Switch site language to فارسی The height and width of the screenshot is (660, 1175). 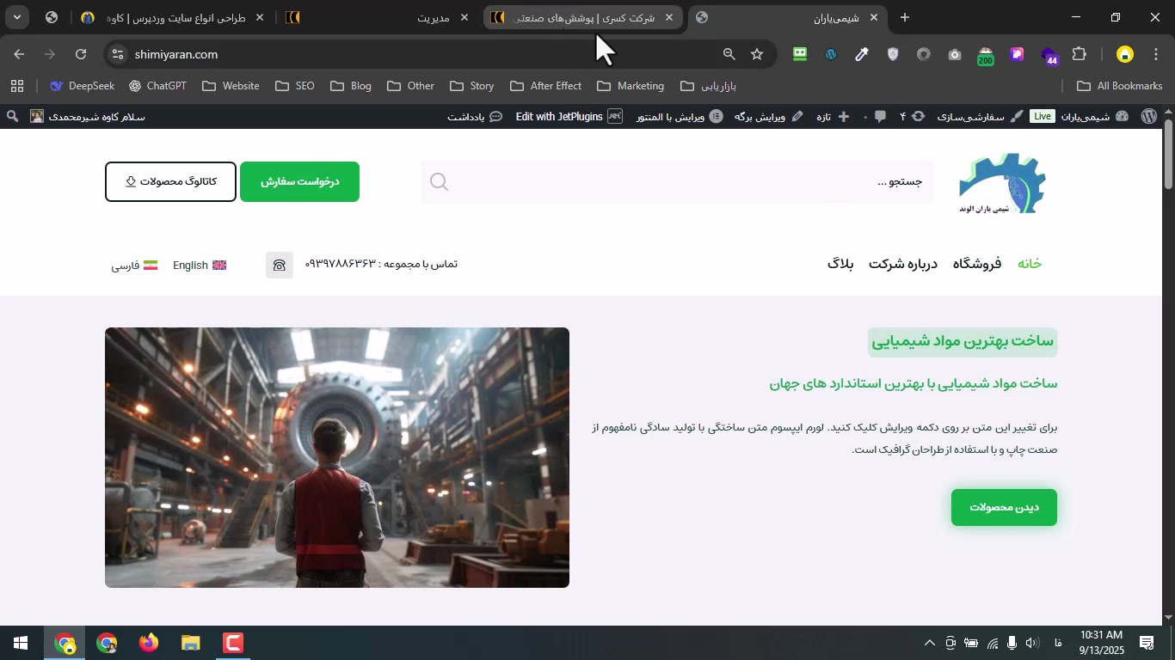point(134,266)
